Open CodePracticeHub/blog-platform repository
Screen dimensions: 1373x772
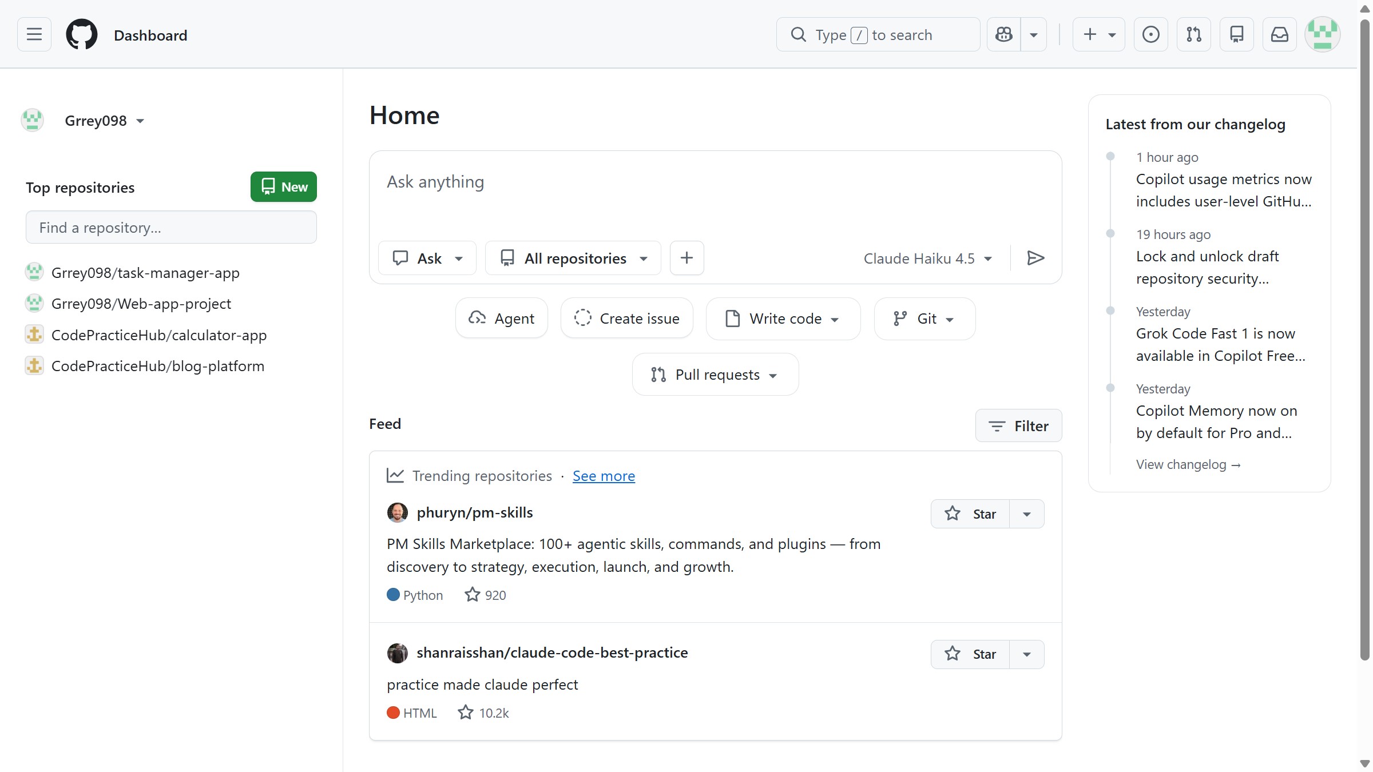click(x=158, y=366)
